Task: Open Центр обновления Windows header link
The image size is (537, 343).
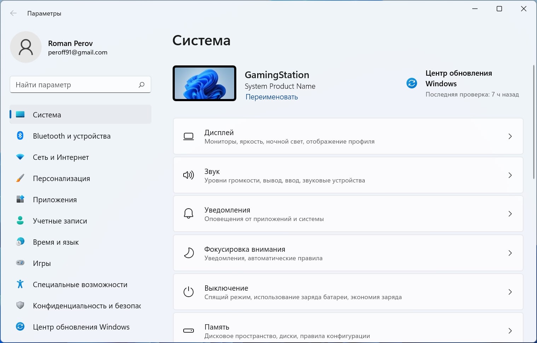Action: [458, 78]
